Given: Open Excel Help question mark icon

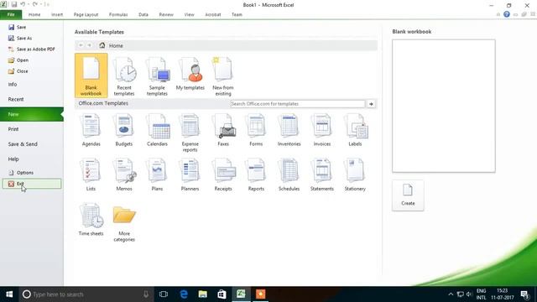Looking at the screenshot, I should pos(507,14).
